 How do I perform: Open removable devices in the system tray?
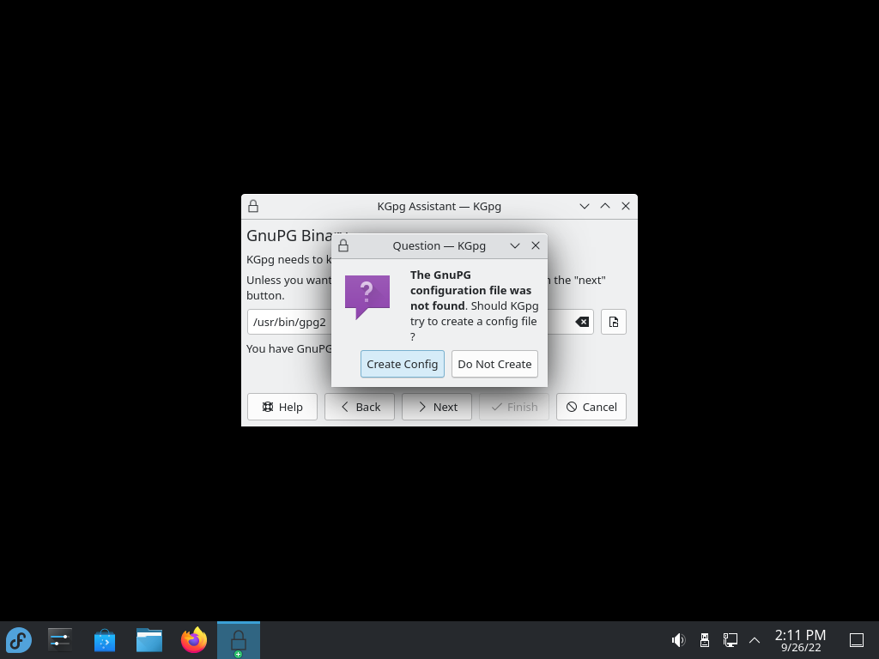[x=705, y=640]
